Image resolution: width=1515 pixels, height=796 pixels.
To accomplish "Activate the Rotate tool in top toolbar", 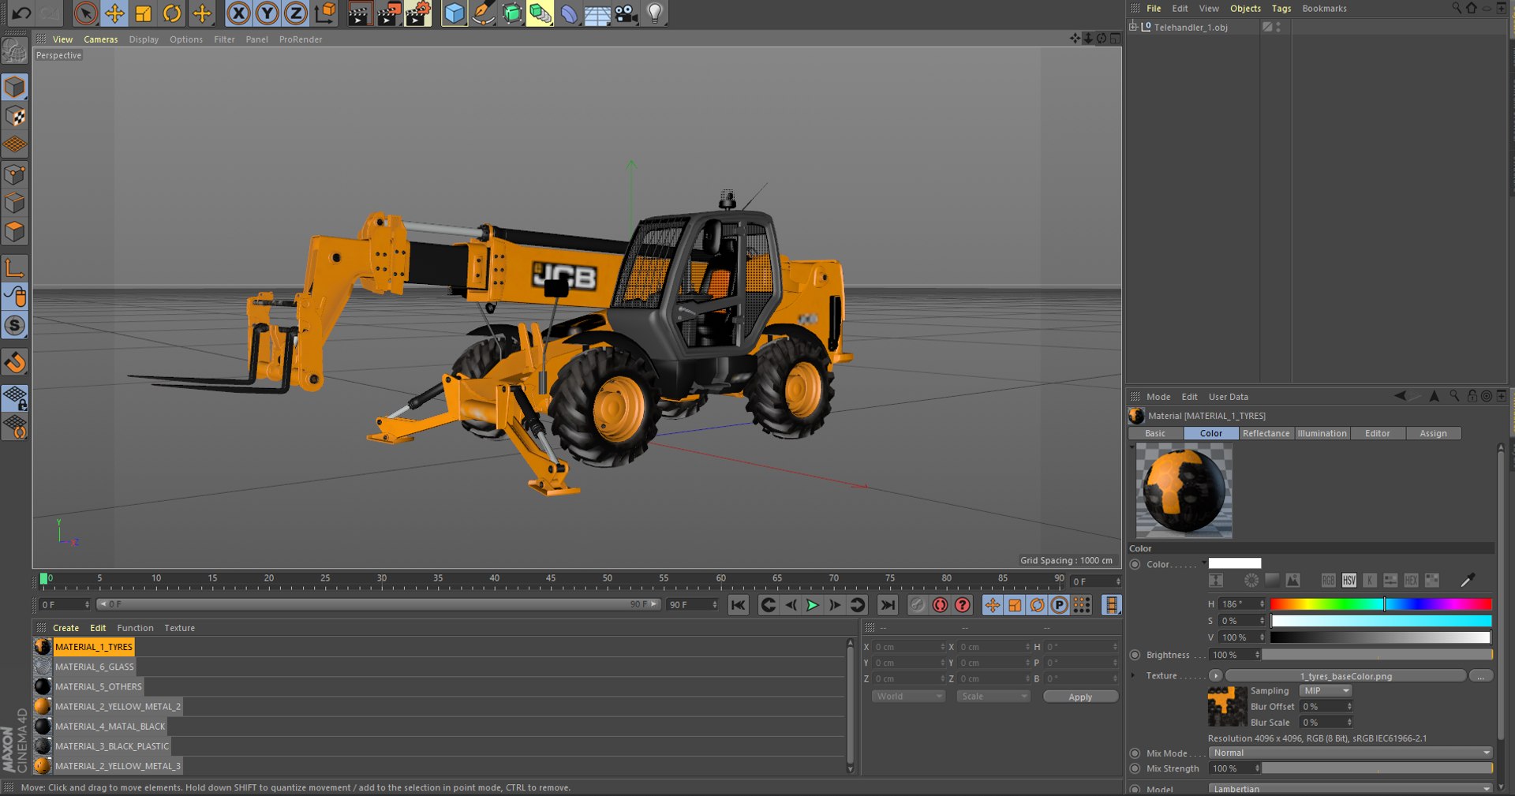I will 172,13.
